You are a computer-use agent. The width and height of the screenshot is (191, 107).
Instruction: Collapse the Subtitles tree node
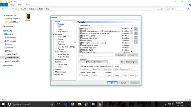[x=53, y=62]
